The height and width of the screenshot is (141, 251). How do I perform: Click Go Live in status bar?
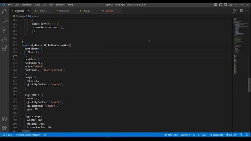[x=231, y=135]
